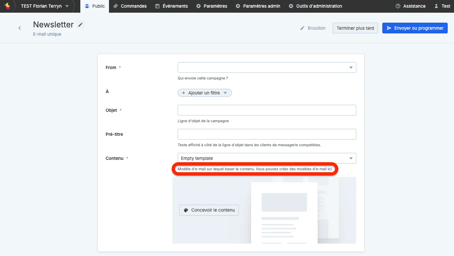This screenshot has width=454, height=256.
Task: Open Outils d'administration
Action: point(315,6)
